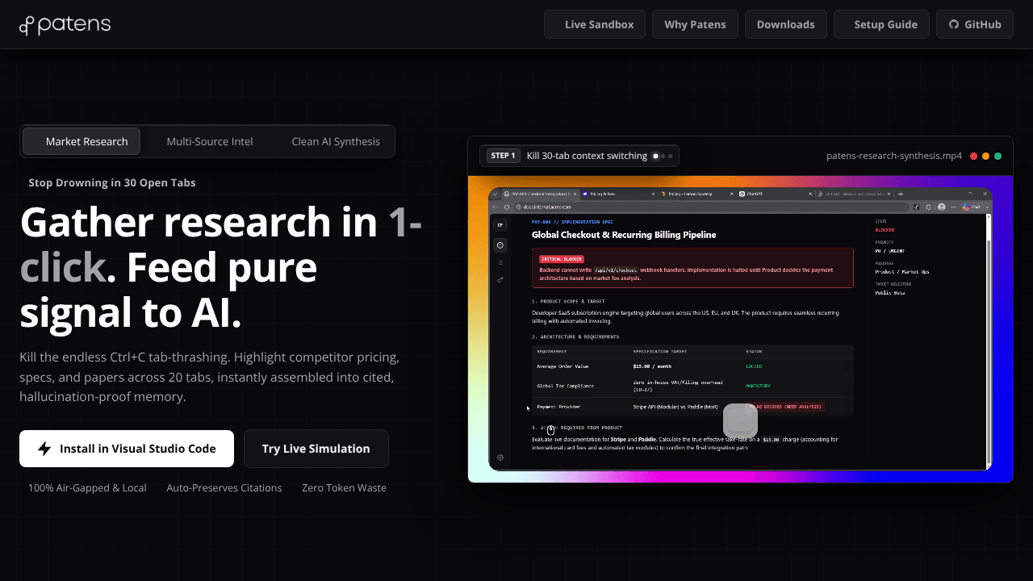This screenshot has height=581, width=1033.
Task: Select the Pricing & Fees tab in the demo browser
Action: pyautogui.click(x=618, y=194)
